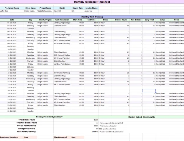Click the Notes column header

pyautogui.click(x=177, y=20)
